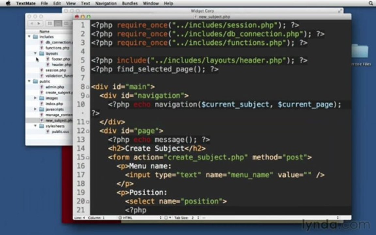Viewport: 376px width, 235px height.
Task: Switch Finder to column view
Action: (66, 23)
